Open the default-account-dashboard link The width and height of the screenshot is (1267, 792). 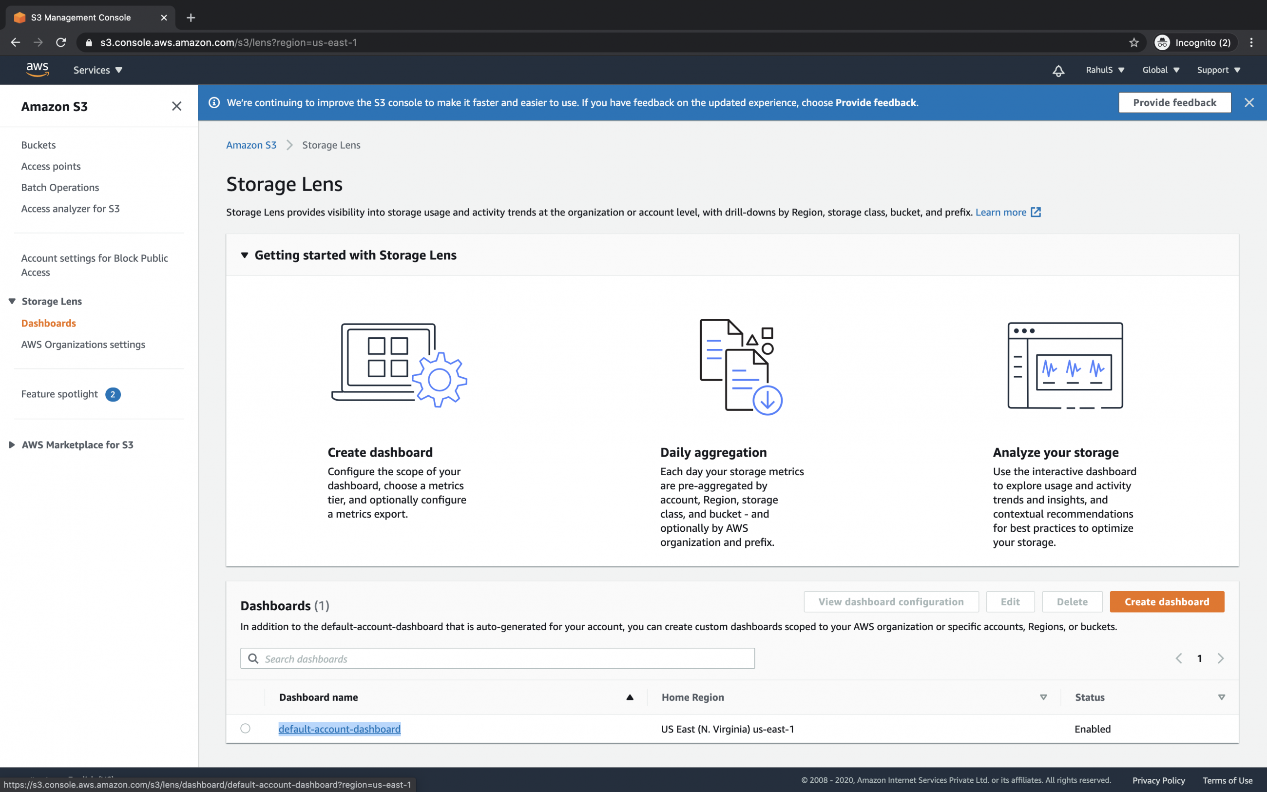pos(339,728)
